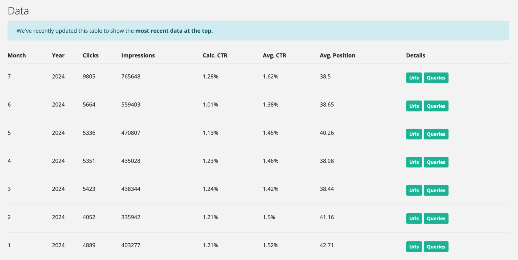This screenshot has width=518, height=260.
Task: Select Queries in the month 2 row
Action: click(436, 219)
